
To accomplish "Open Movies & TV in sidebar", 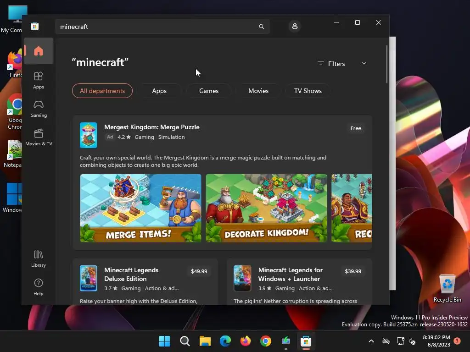I will (39, 137).
